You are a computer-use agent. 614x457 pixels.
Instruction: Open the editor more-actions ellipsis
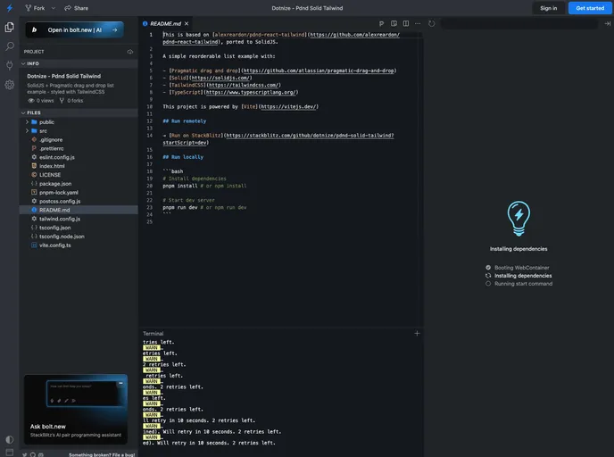[418, 23]
